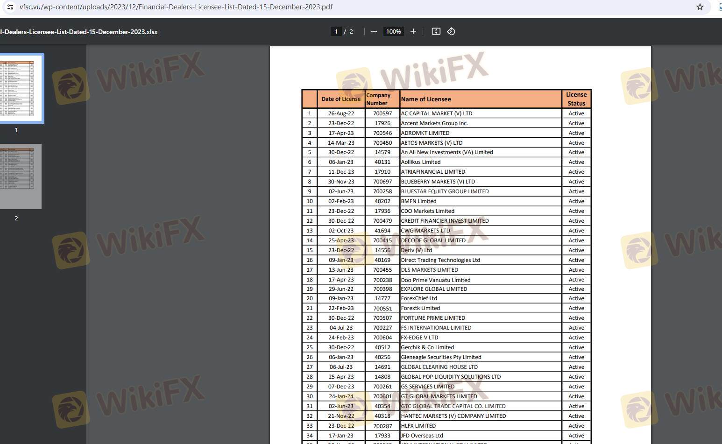Click the 100% zoom level field
Viewport: 722px width, 444px height.
point(393,31)
